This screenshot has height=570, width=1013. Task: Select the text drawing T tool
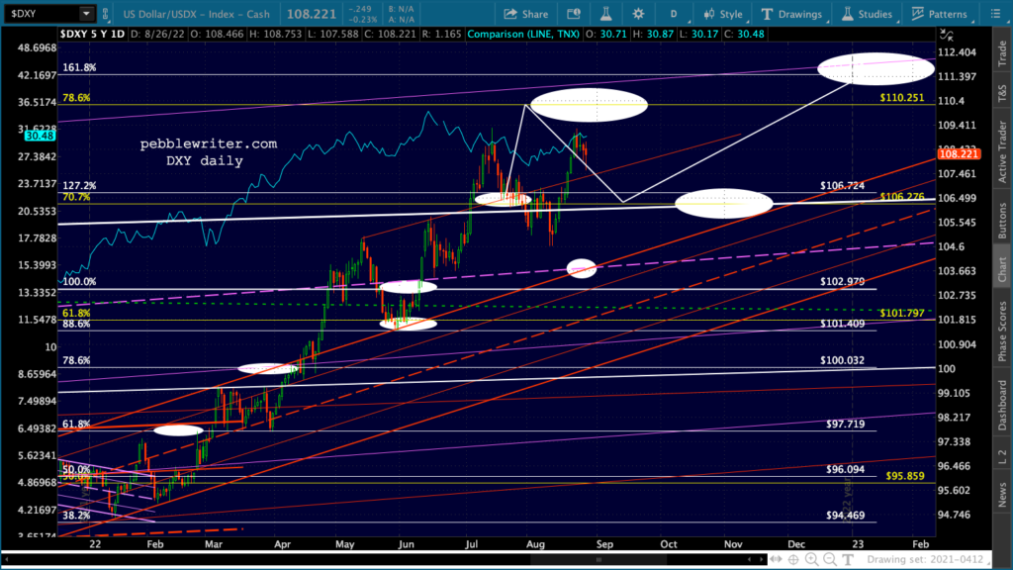coord(848,560)
